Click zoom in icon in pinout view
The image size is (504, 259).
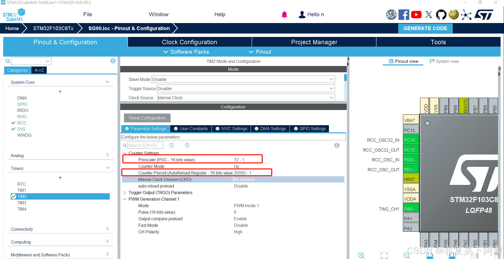click(x=361, y=255)
